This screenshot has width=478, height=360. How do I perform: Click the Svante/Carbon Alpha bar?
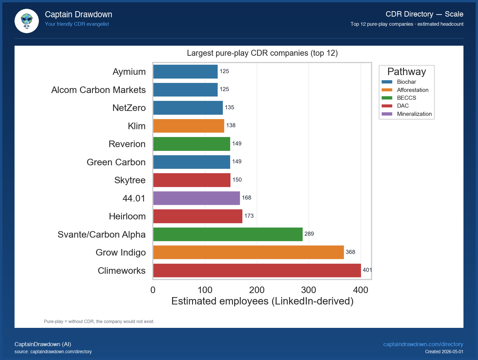(228, 234)
